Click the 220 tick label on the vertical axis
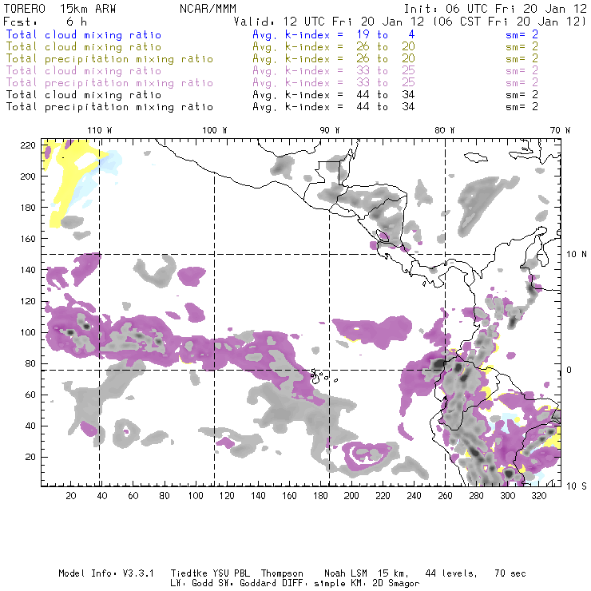Screen dimensions: 591x591 28,145
